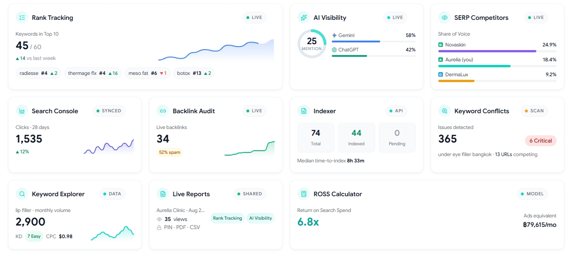Click the Keyword Explorer volume sparkline
This screenshot has height=258, width=572.
coord(112,233)
